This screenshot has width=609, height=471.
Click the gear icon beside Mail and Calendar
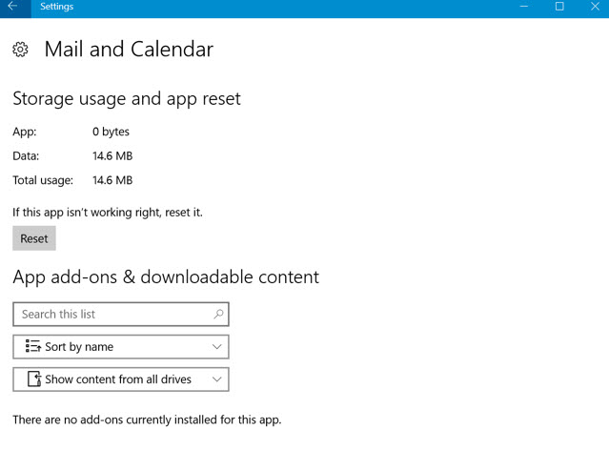pos(20,50)
